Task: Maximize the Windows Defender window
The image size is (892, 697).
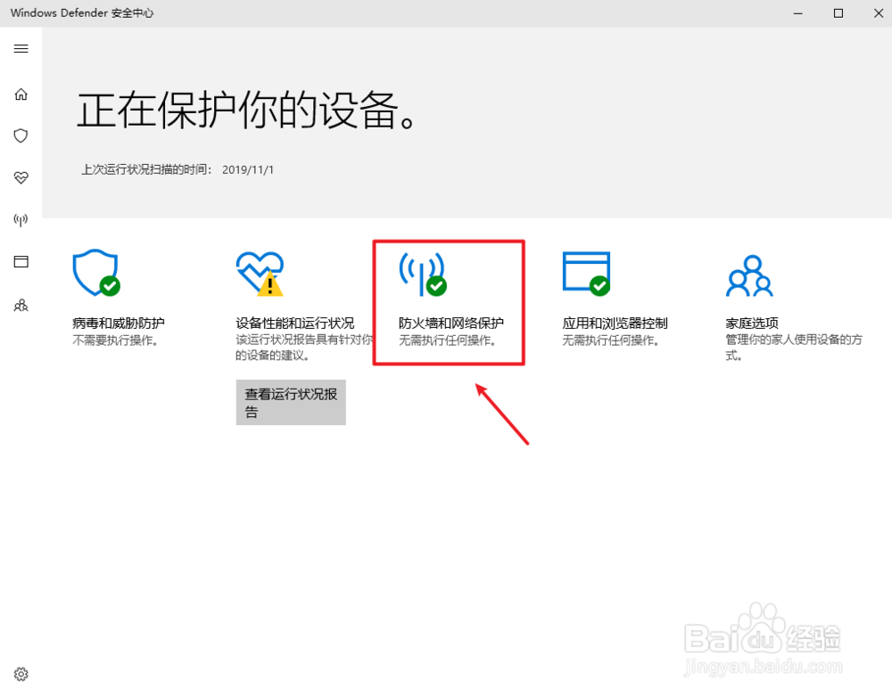Action: (838, 13)
